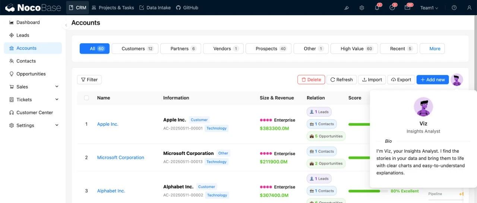This screenshot has width=477, height=203.
Task: Click the 1 Contacts badge for Microsoft
Action: [322, 151]
